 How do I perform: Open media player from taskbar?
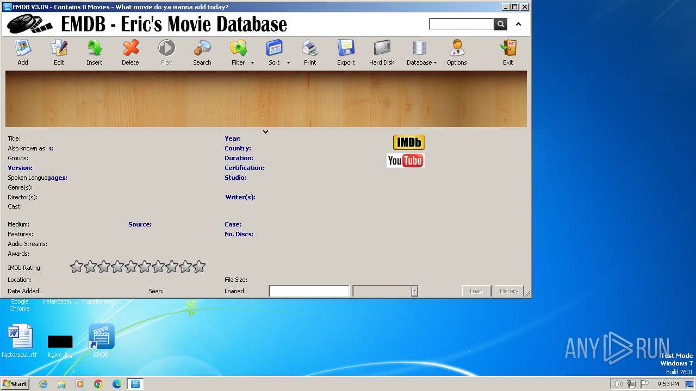pyautogui.click(x=80, y=384)
